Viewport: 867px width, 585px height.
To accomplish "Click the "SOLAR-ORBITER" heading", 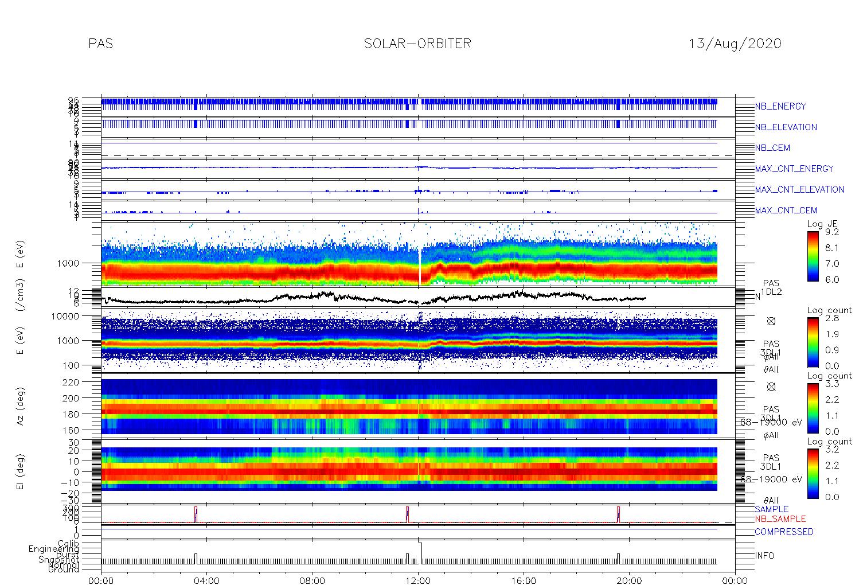I will [x=417, y=44].
